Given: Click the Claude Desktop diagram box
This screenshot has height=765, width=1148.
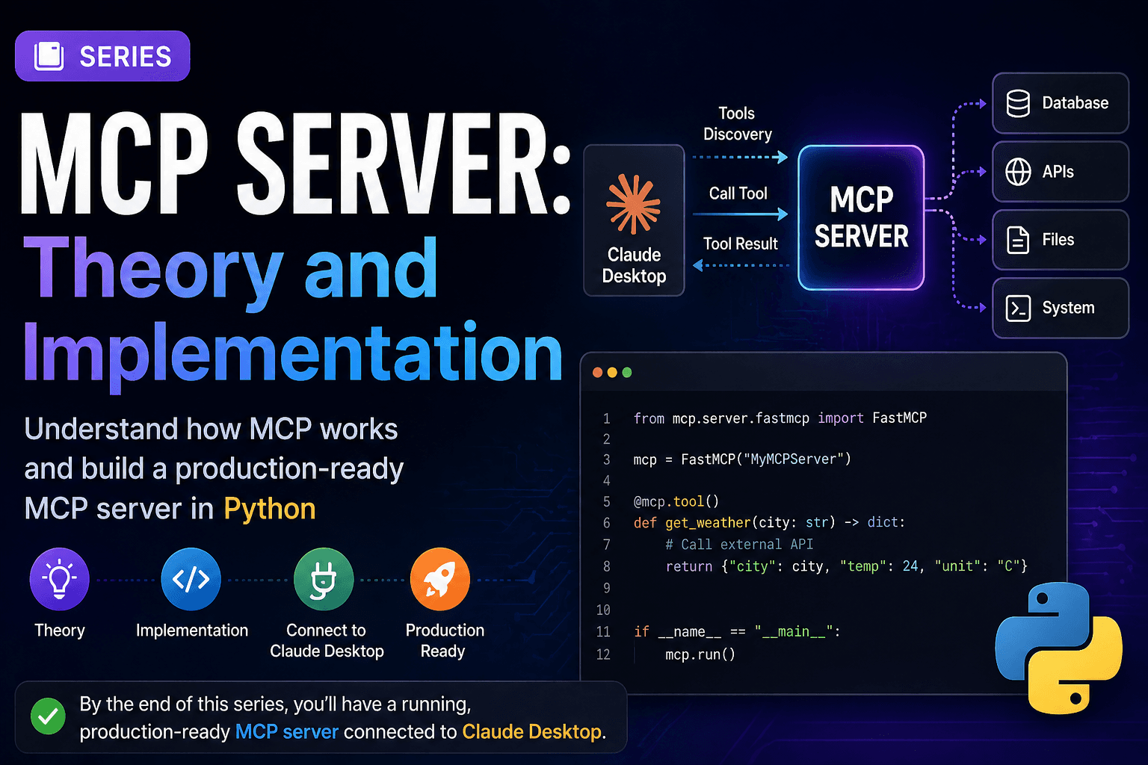Looking at the screenshot, I should [x=634, y=220].
